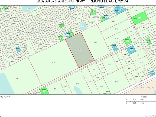Click parcel label 0108
Screen dimensions: 156x117
point(55,89)
